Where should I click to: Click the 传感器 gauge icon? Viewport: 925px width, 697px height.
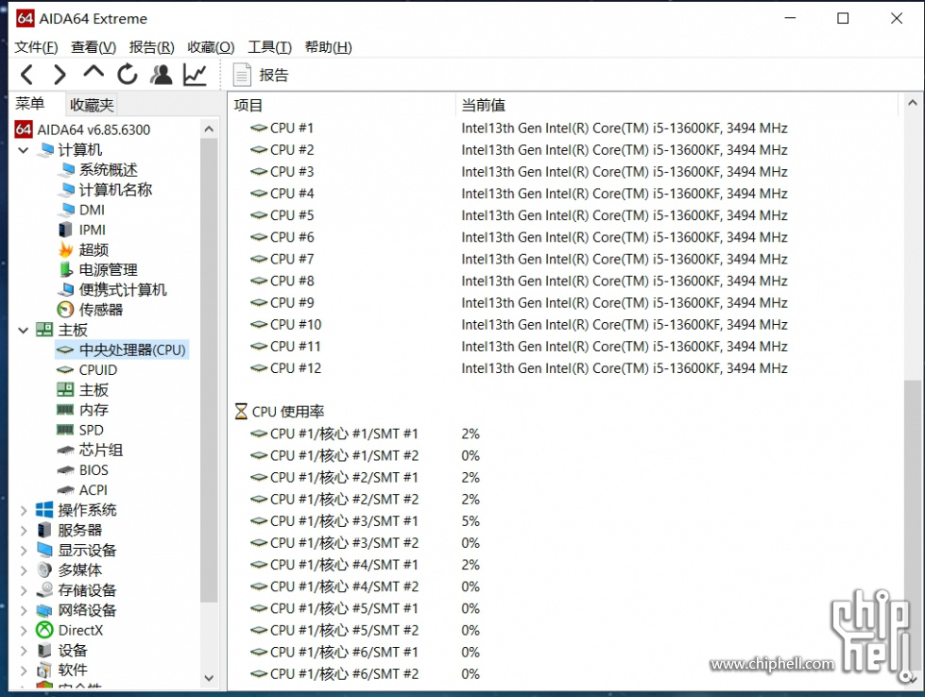pyautogui.click(x=65, y=310)
